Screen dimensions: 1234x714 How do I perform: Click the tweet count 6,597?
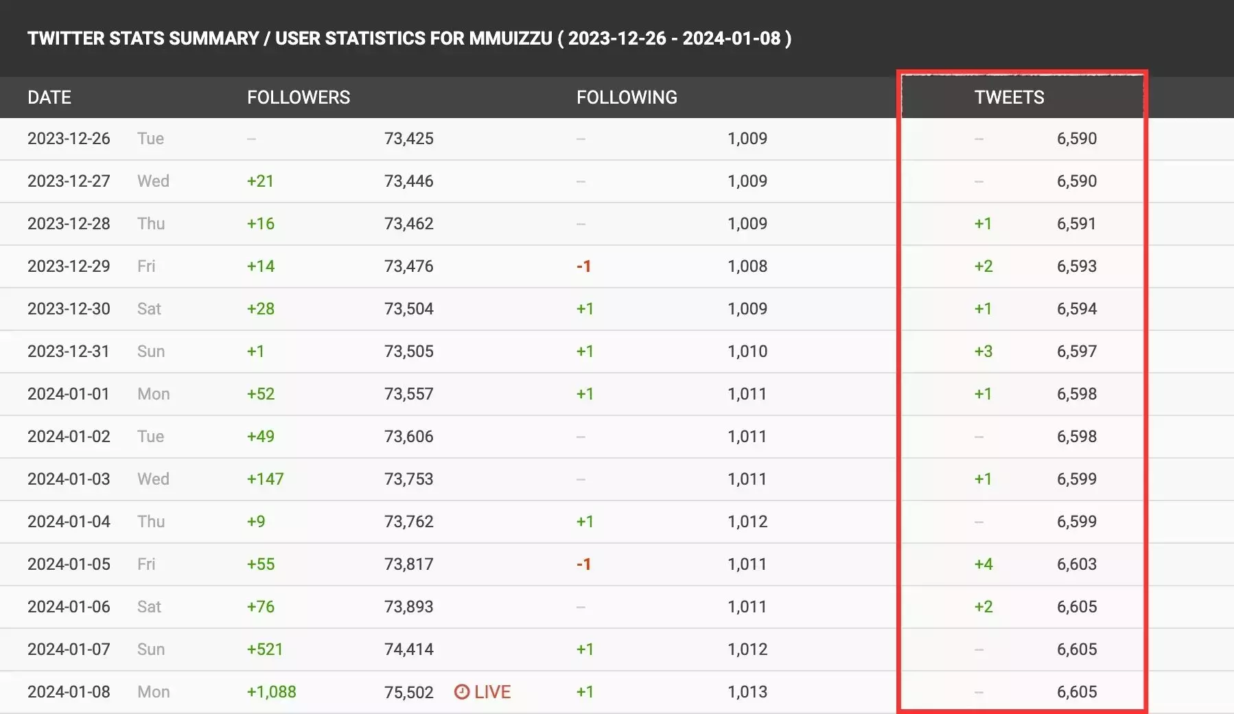tap(1077, 351)
